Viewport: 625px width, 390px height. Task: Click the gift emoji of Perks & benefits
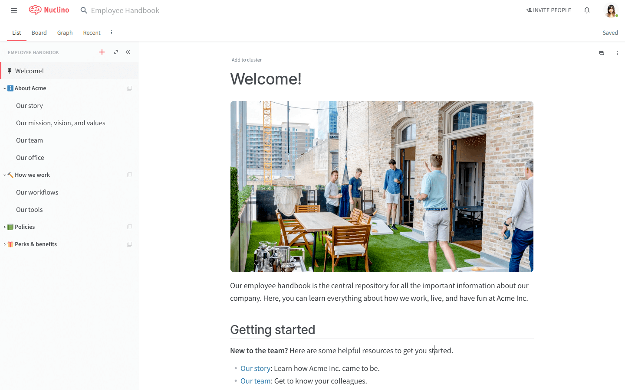point(10,244)
